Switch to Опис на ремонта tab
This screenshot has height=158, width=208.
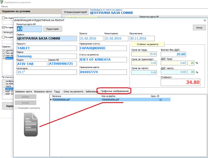[x=73, y=91]
